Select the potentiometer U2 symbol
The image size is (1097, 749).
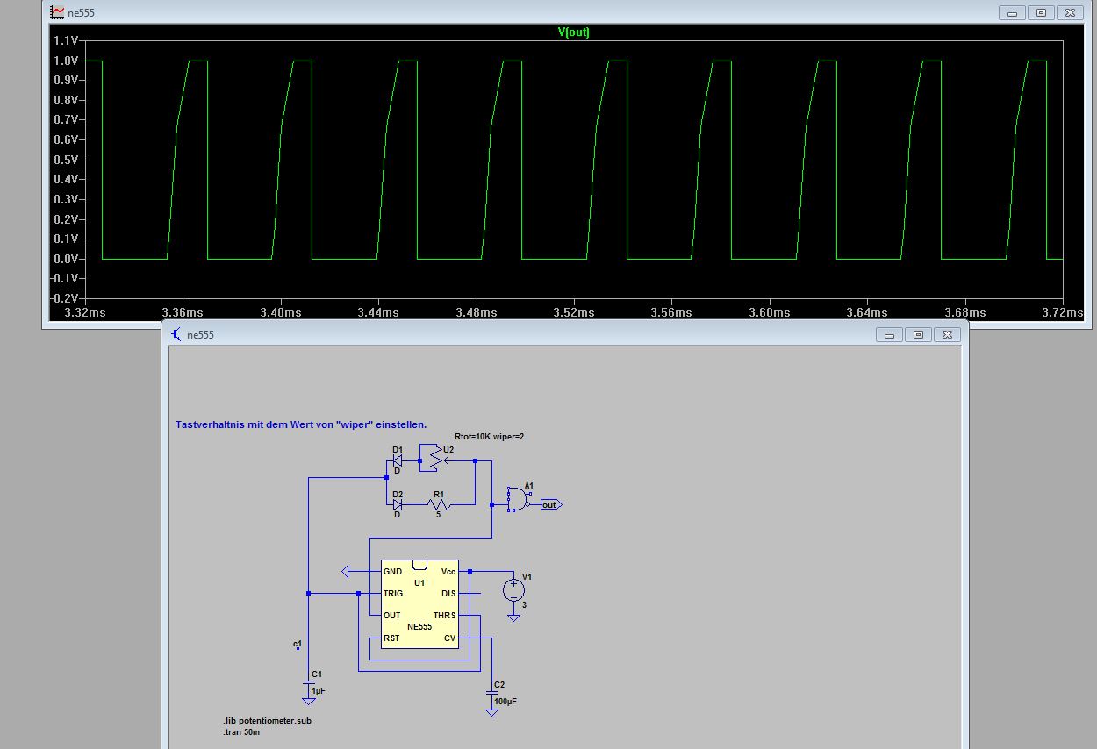click(434, 457)
